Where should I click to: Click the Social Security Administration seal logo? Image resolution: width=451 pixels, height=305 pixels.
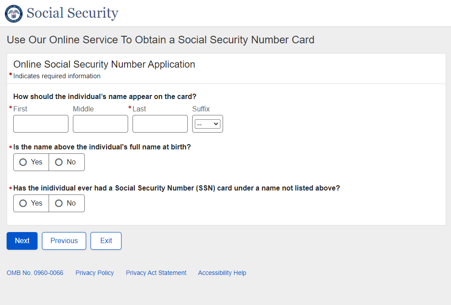click(x=13, y=13)
